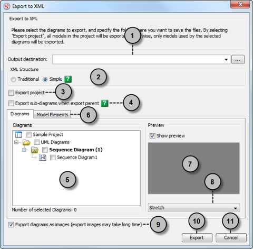This screenshot has width=253, height=249.
Task: Select the Sequence Diagram (1) label
Action: (76, 150)
